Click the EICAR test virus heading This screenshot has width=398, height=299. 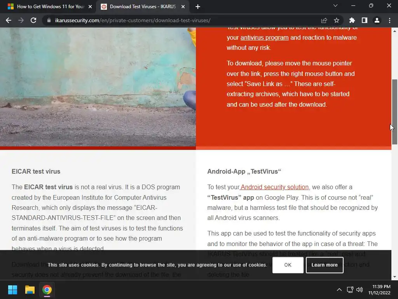pyautogui.click(x=36, y=171)
